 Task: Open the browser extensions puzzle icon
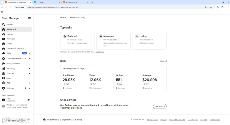coord(222,7)
